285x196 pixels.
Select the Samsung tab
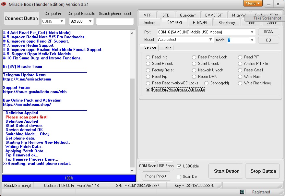(x=174, y=22)
